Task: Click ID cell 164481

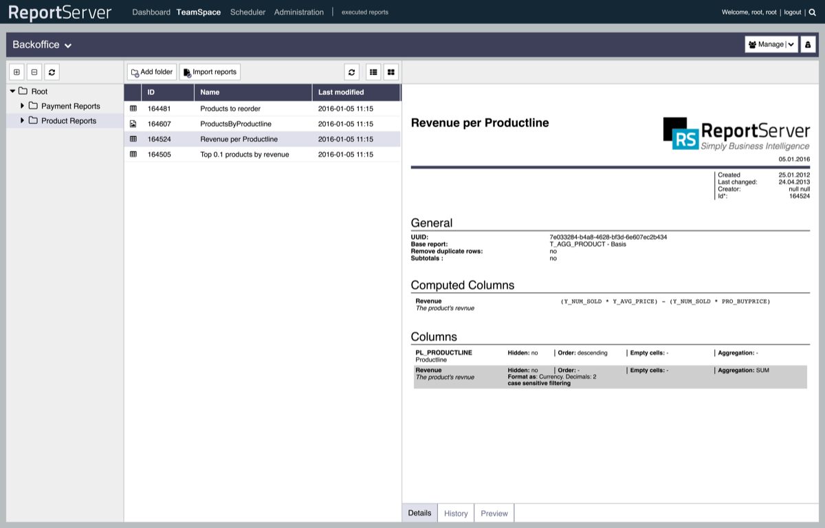Action: coord(159,109)
